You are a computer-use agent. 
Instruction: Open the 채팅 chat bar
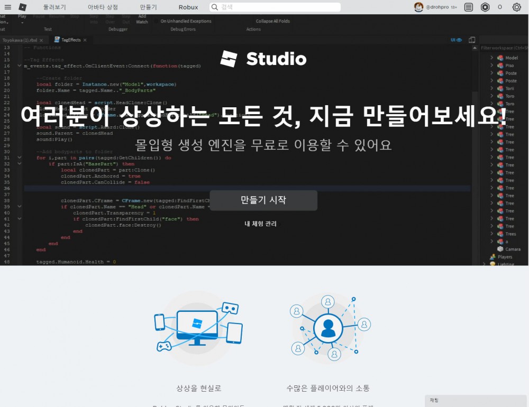click(x=476, y=401)
